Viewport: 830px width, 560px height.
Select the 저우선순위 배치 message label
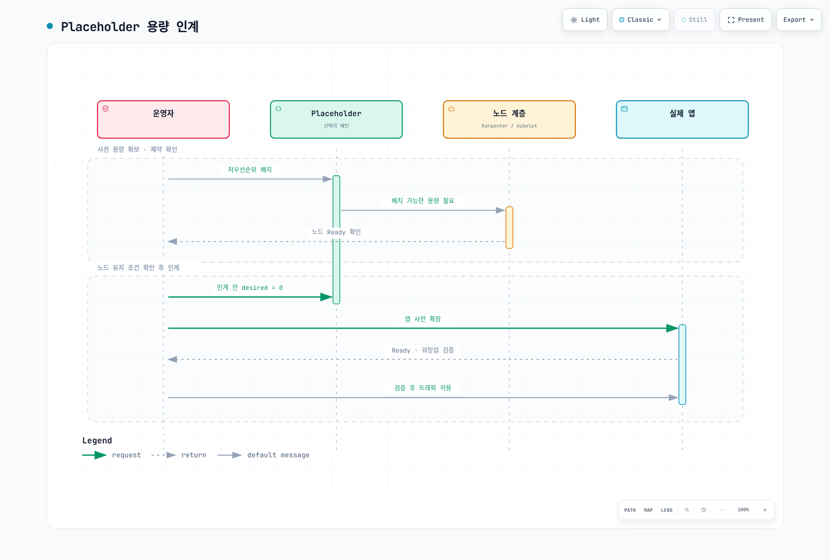point(250,170)
